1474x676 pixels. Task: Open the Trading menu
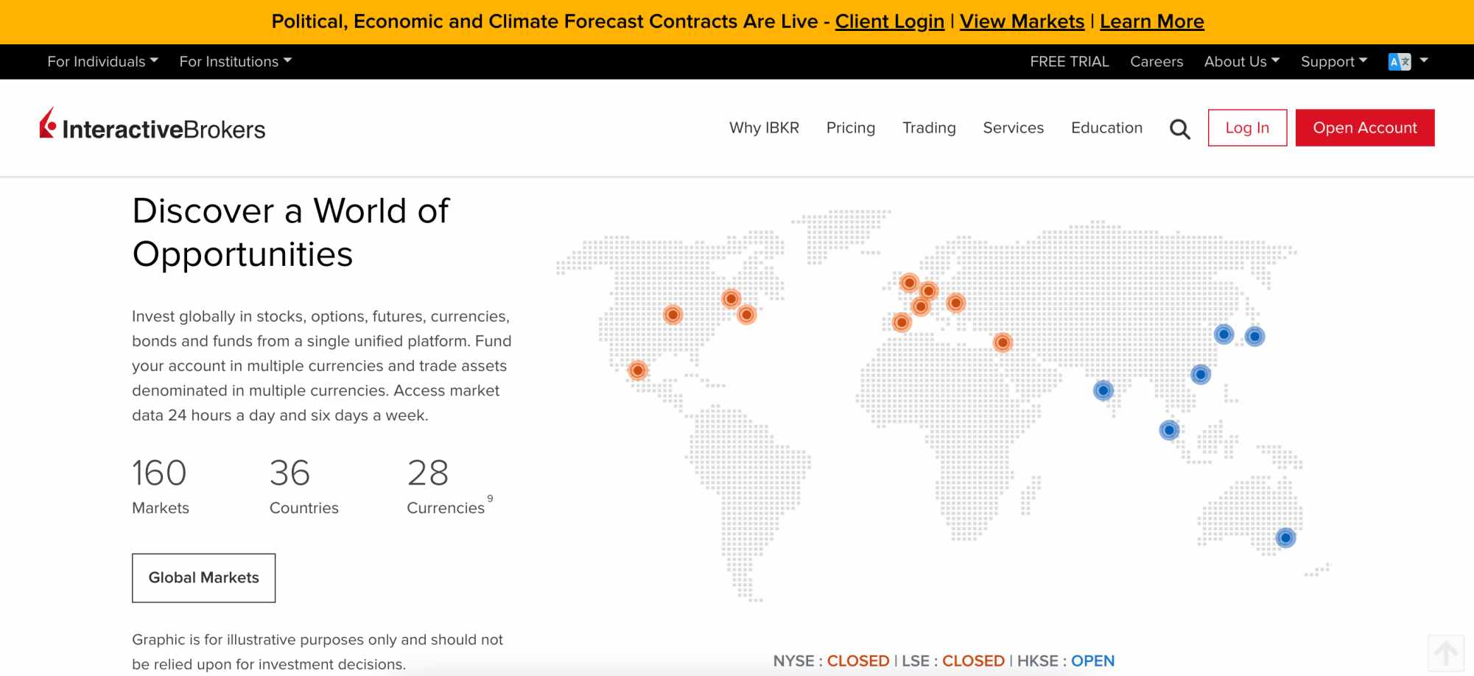[929, 128]
